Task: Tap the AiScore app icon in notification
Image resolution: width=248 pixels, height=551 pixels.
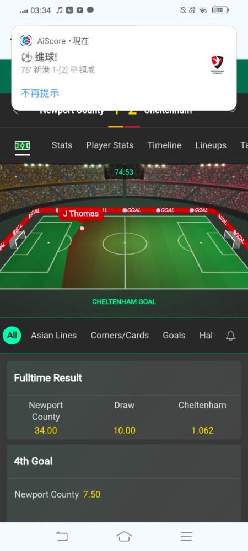Action: tap(26, 41)
